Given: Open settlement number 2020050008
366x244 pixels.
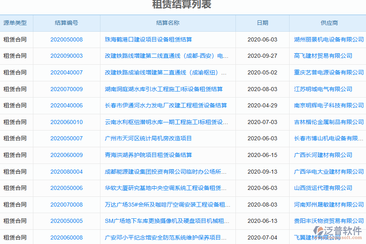Looking at the screenshot, I should point(67,39).
